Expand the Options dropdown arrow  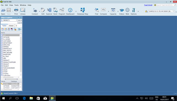tap(138, 11)
